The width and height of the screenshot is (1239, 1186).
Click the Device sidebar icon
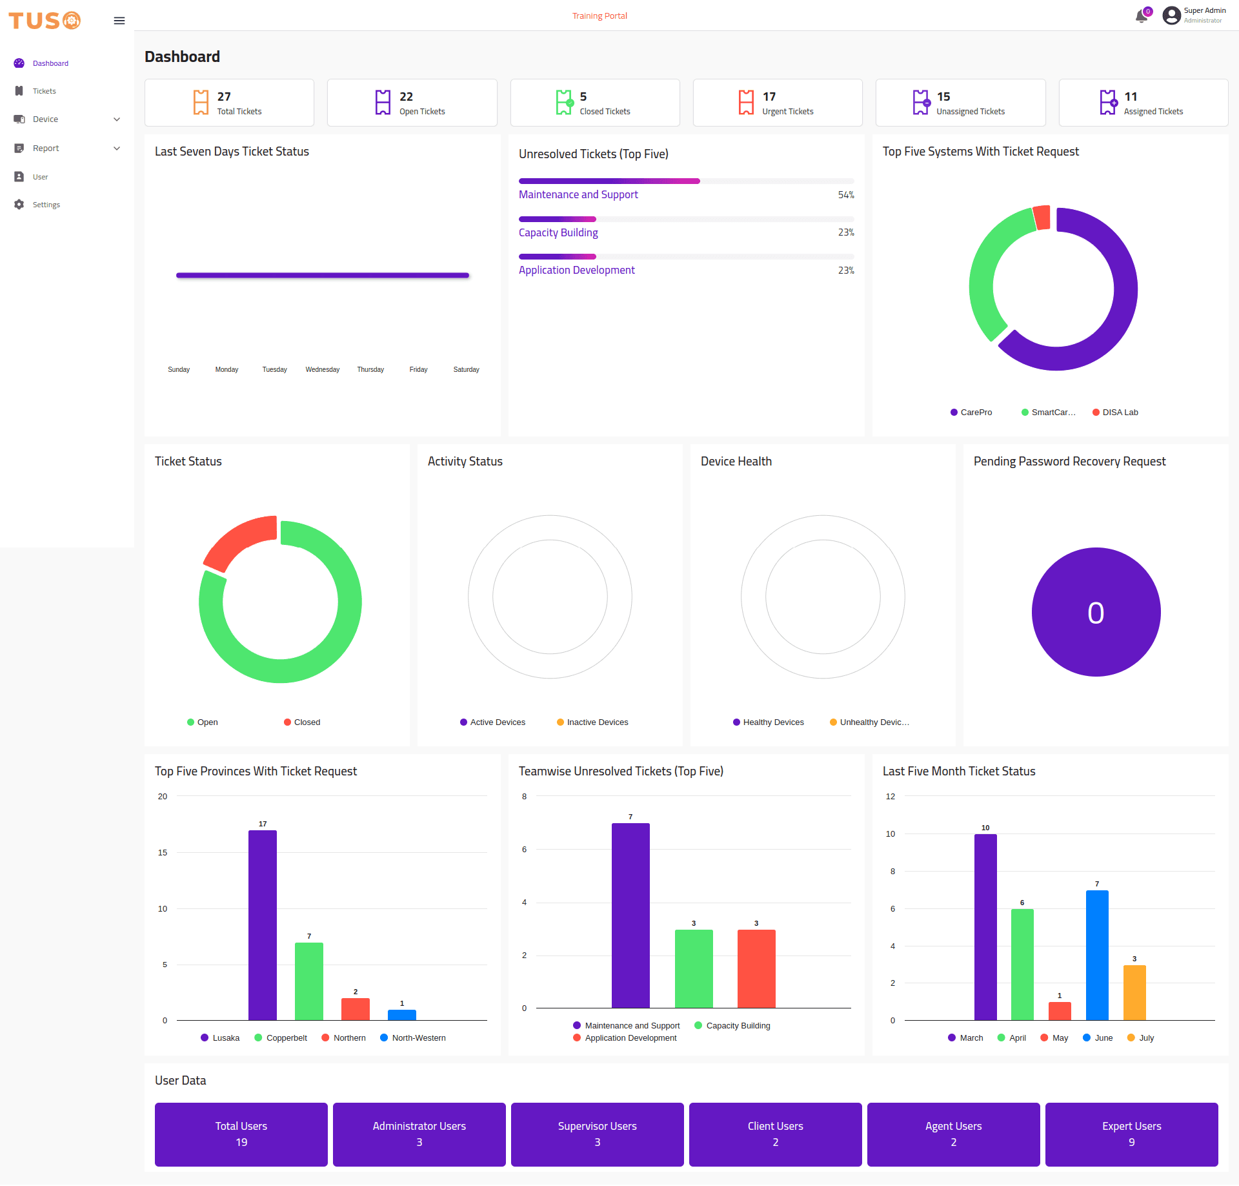click(19, 119)
